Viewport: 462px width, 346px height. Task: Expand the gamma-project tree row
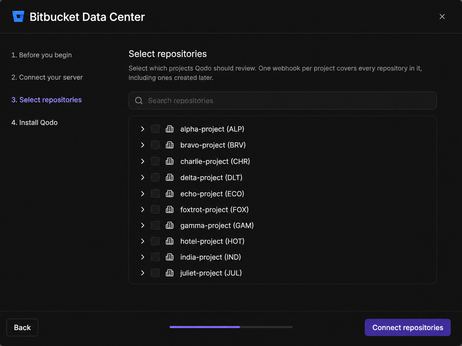[x=143, y=226]
